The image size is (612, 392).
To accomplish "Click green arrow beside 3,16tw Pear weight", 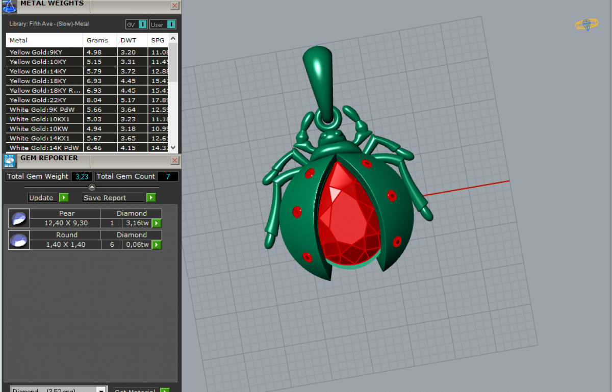I will point(157,223).
